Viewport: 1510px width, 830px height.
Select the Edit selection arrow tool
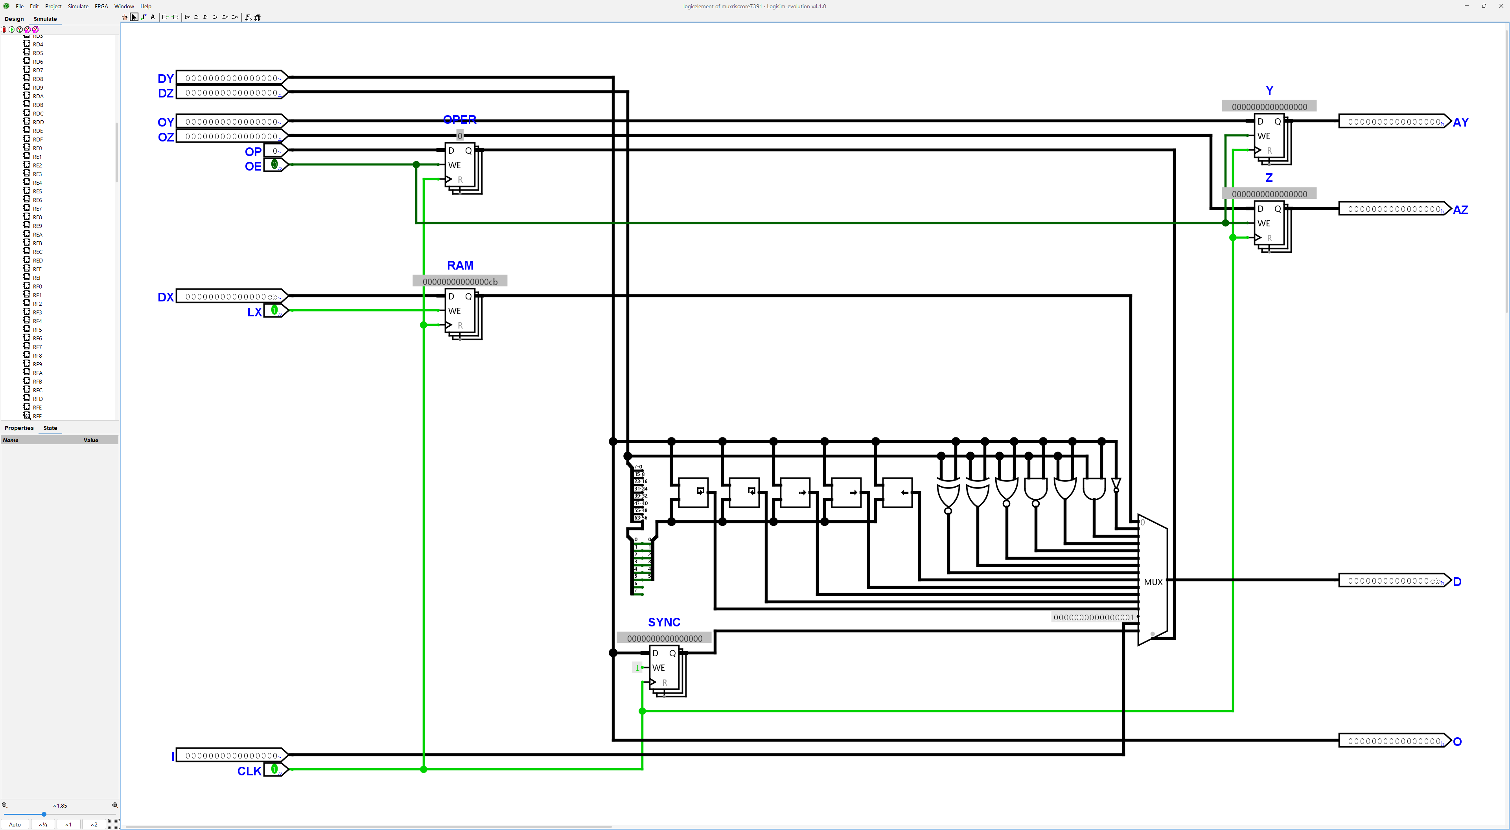[134, 17]
